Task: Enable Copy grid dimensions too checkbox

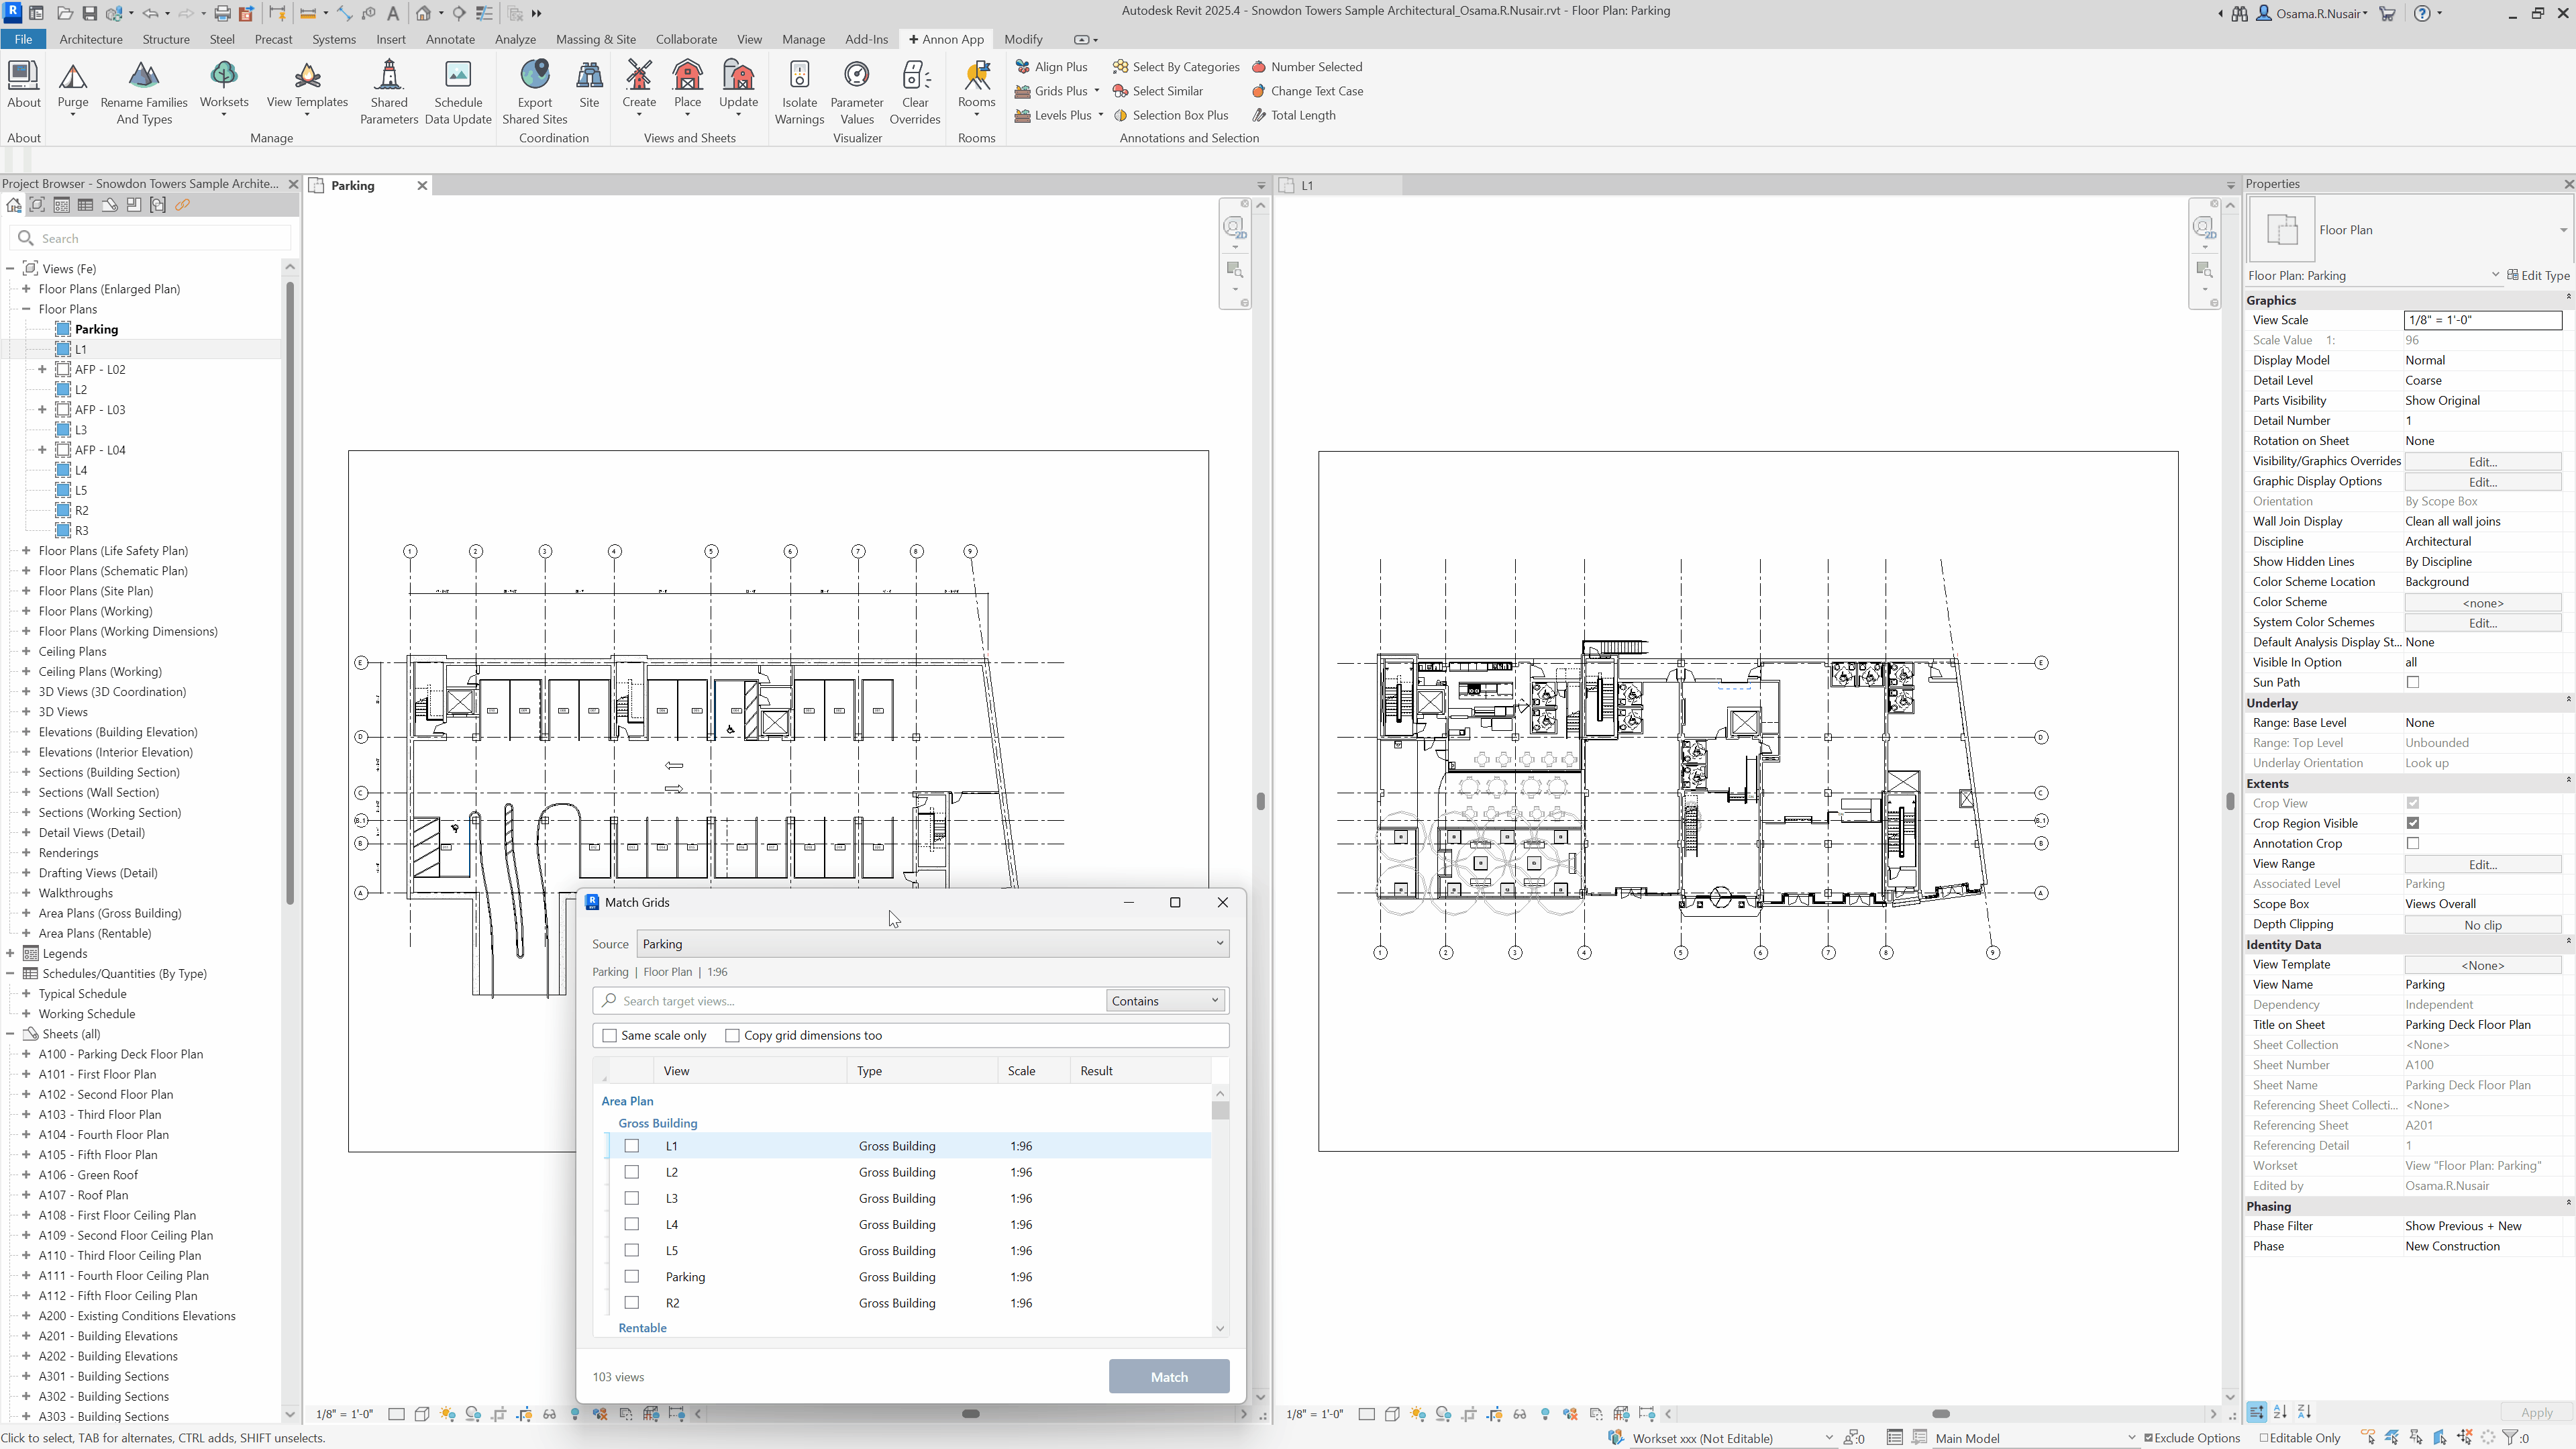Action: tap(732, 1035)
